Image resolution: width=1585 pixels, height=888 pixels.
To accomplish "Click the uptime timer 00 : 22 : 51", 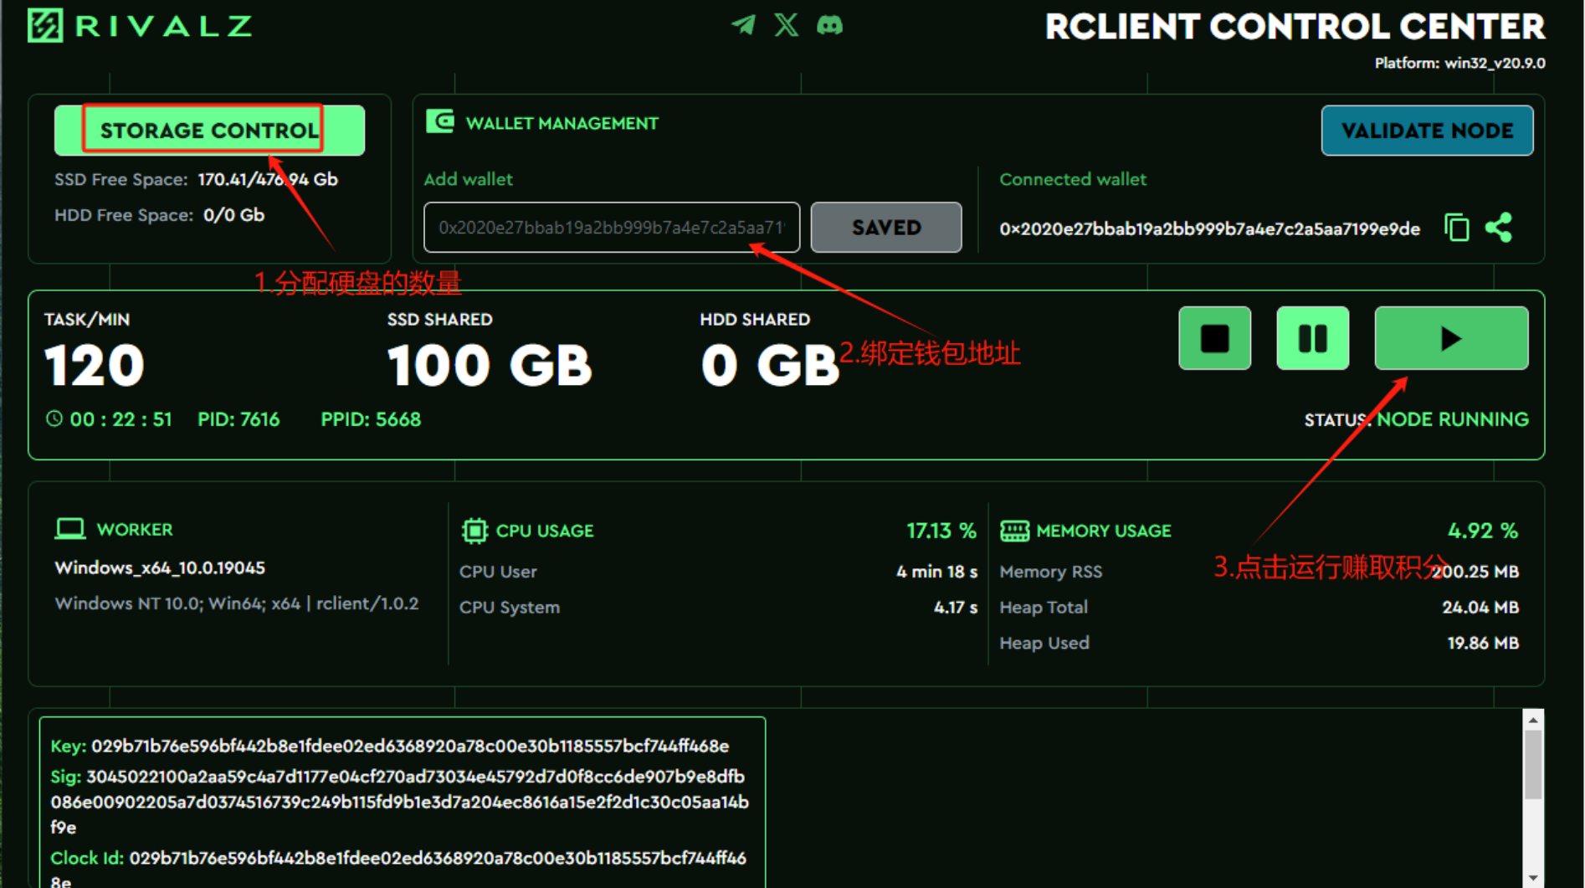I will click(121, 419).
